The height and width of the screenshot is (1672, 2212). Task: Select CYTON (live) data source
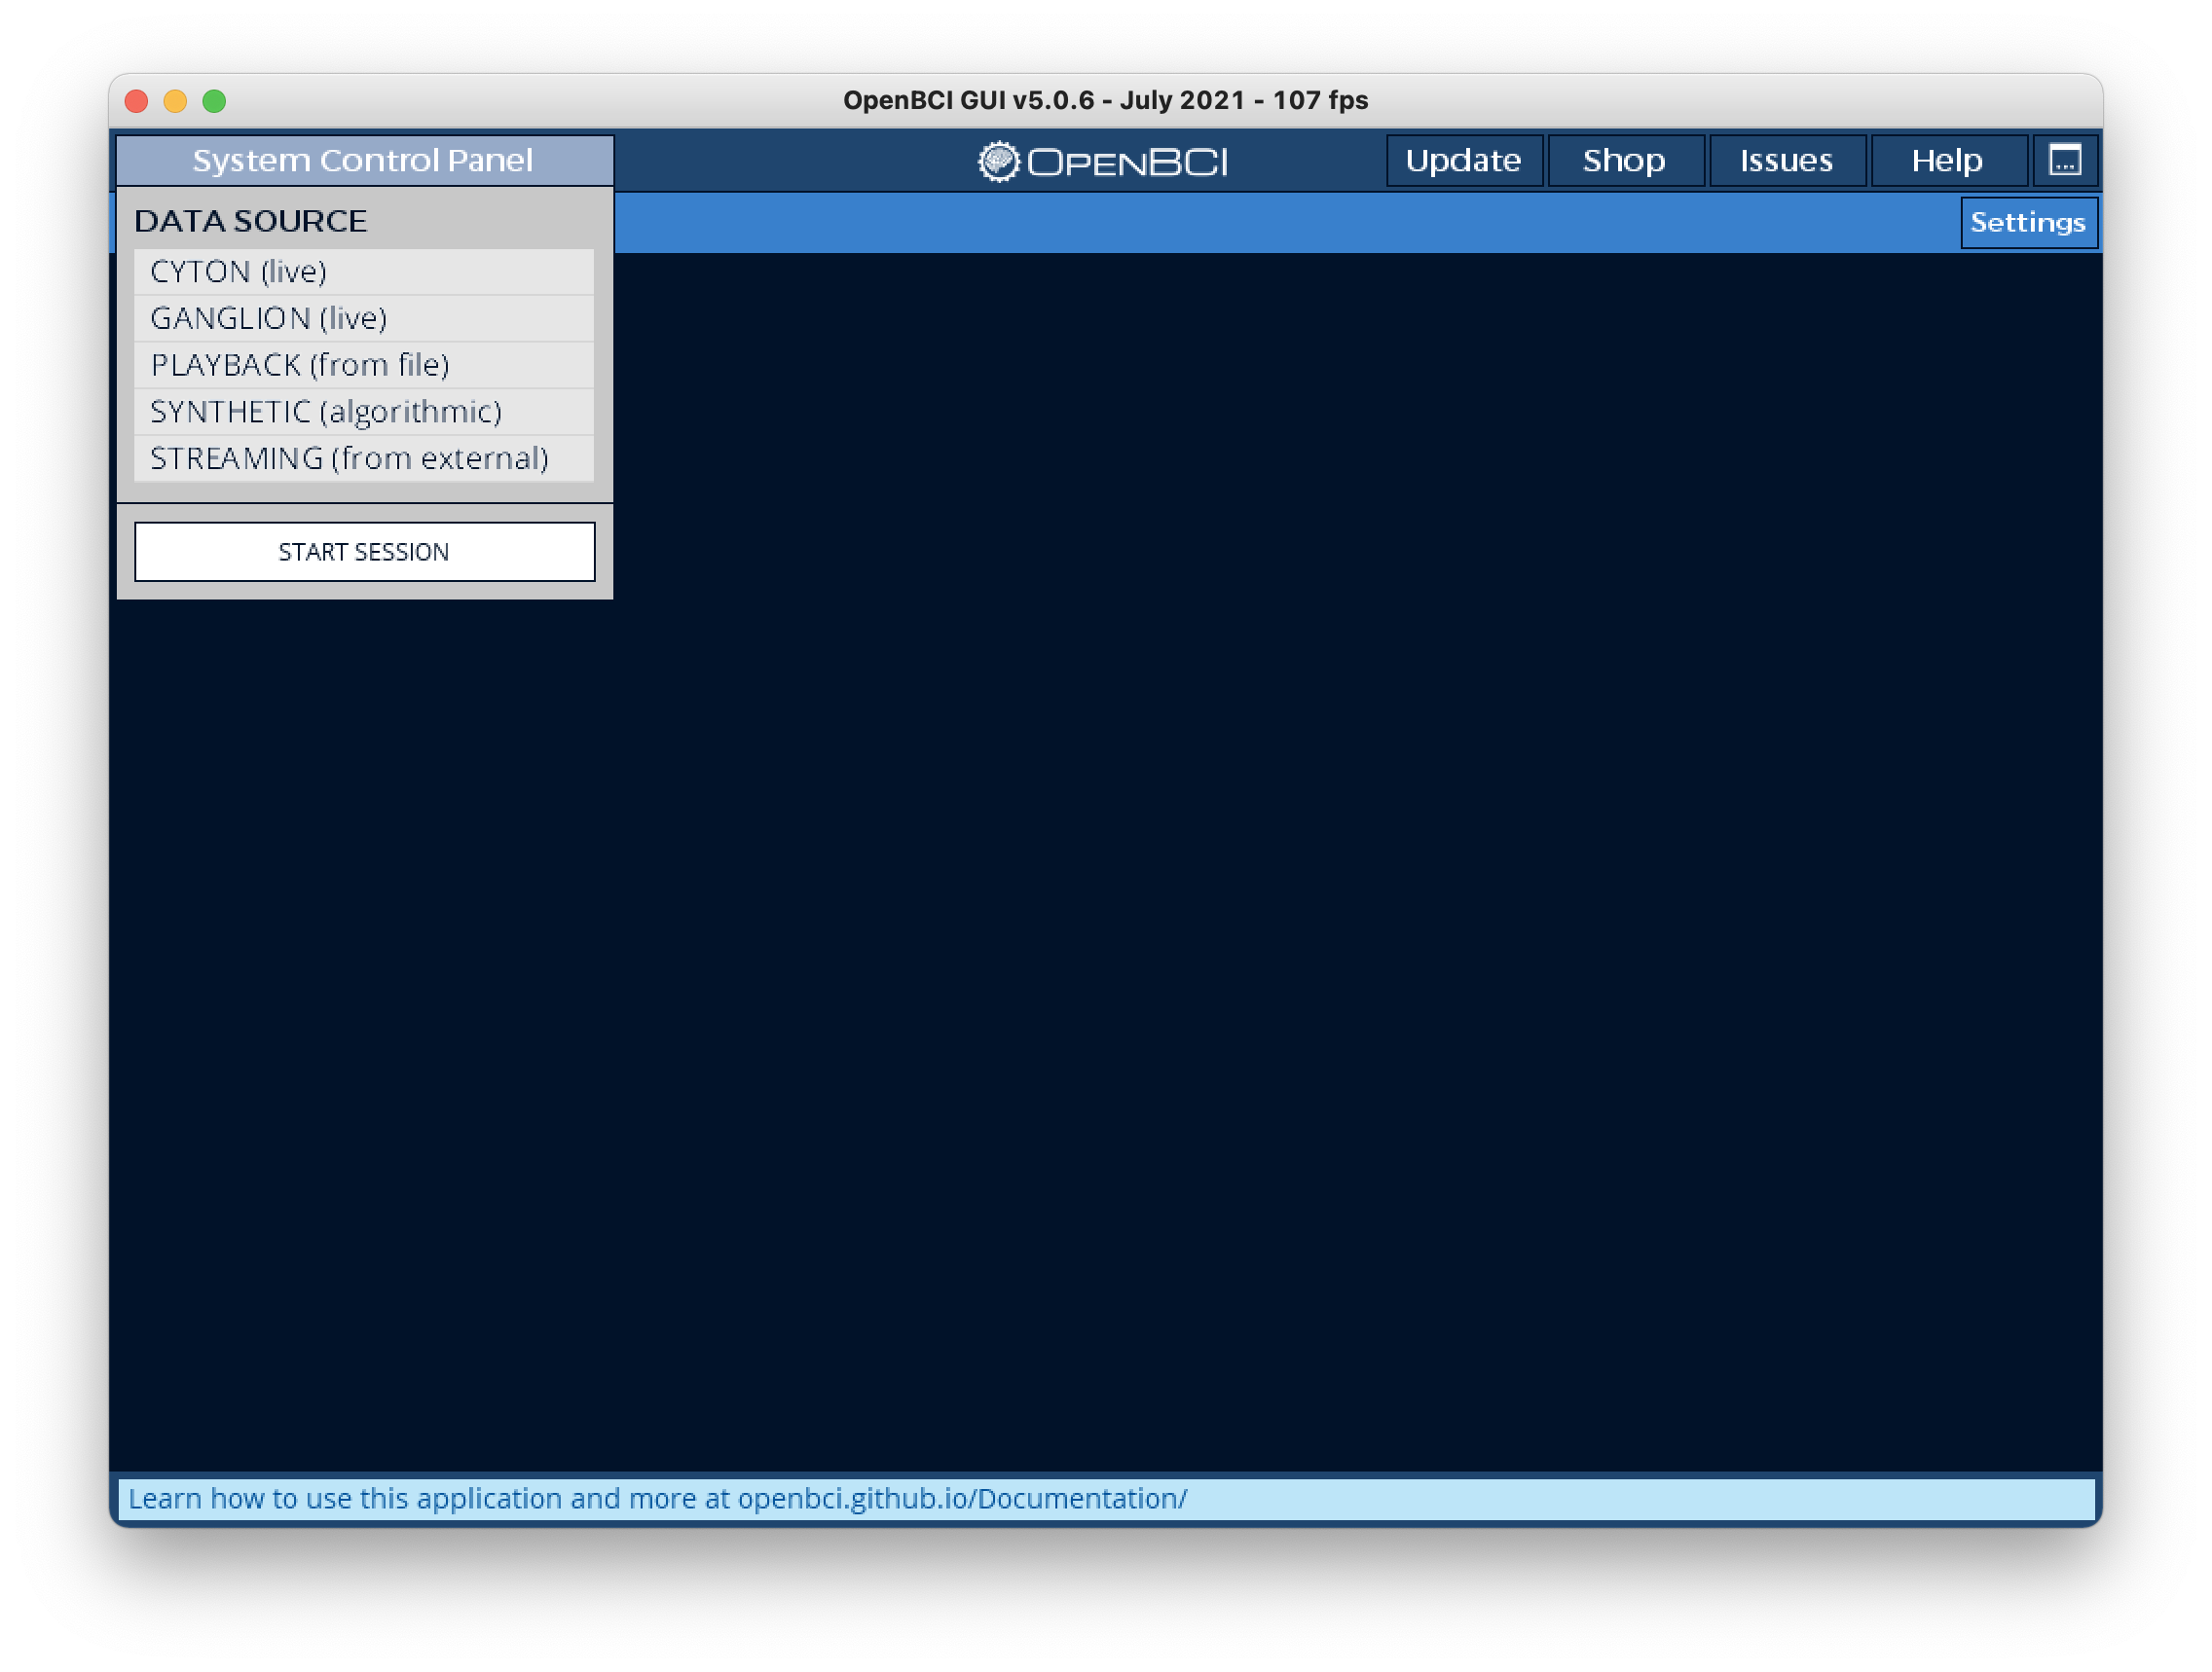tap(363, 271)
